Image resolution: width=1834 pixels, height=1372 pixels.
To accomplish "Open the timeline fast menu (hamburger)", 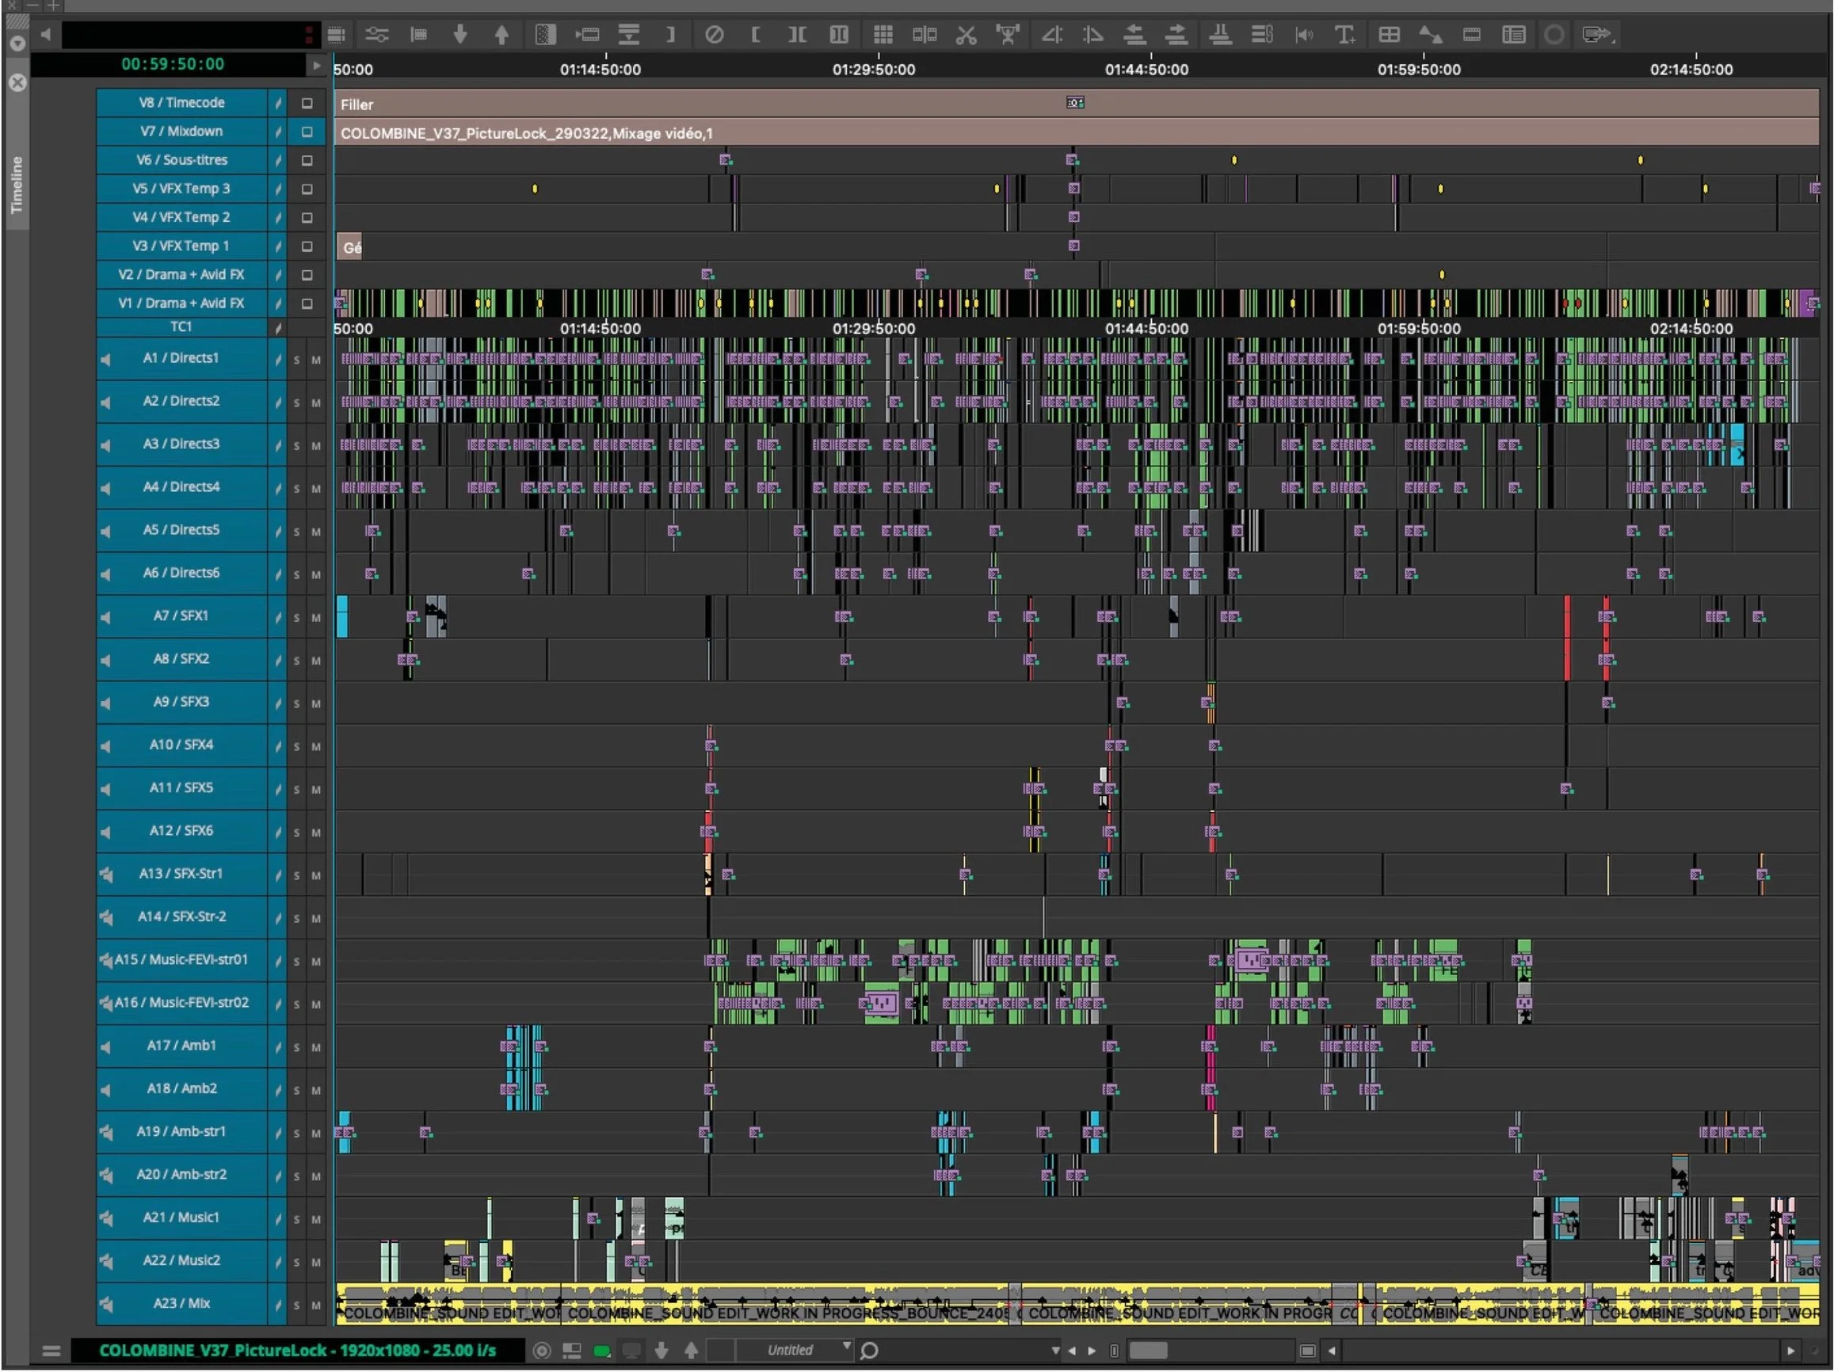I will 51,1351.
